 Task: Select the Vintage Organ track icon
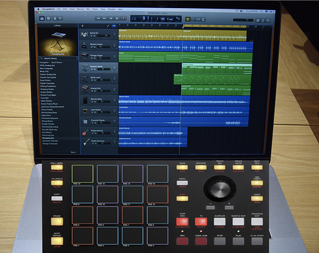tap(85, 57)
